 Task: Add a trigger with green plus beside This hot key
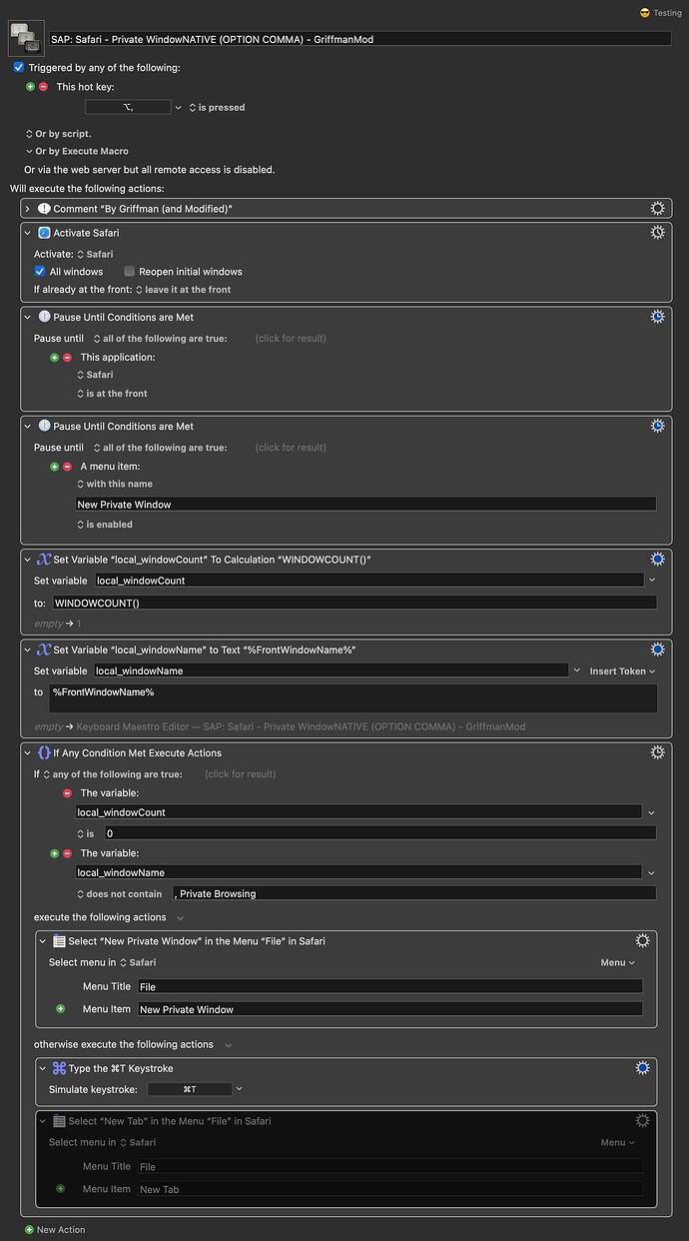pyautogui.click(x=30, y=87)
